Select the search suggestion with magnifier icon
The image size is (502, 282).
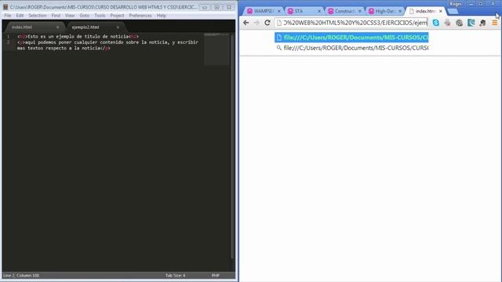(x=351, y=48)
